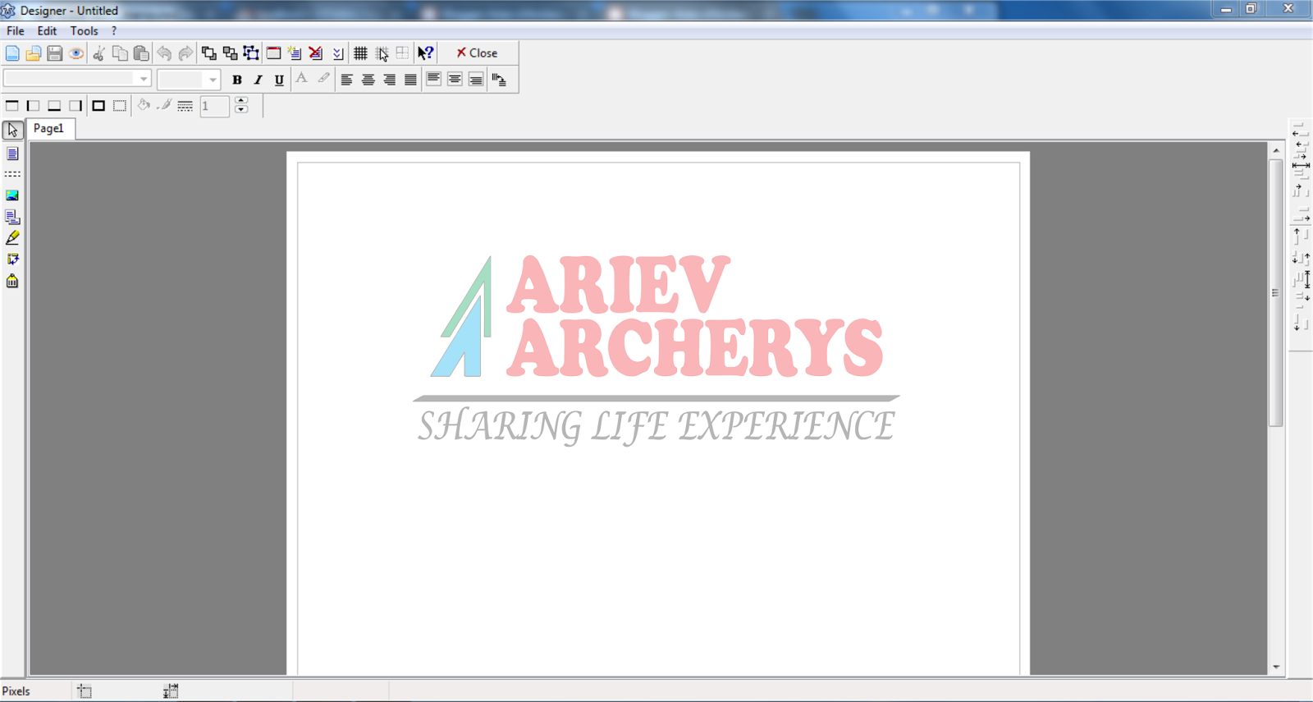This screenshot has height=702, width=1313.
Task: Align text right
Action: (390, 80)
